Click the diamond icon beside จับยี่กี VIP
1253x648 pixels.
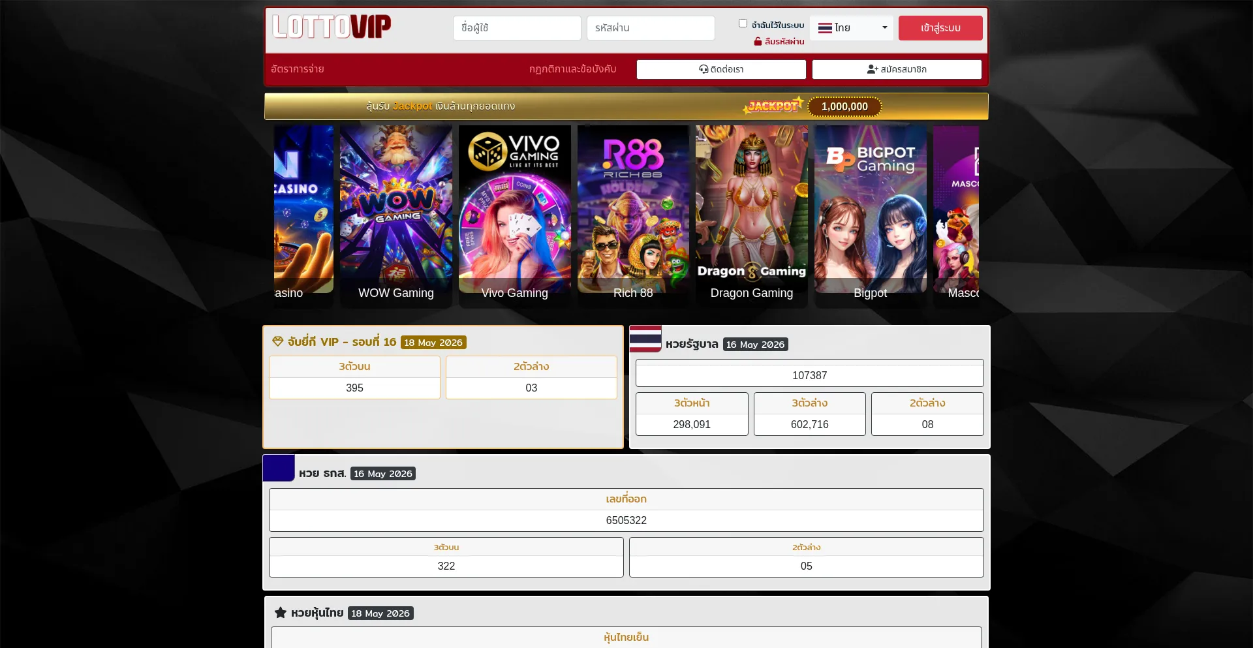click(x=278, y=341)
